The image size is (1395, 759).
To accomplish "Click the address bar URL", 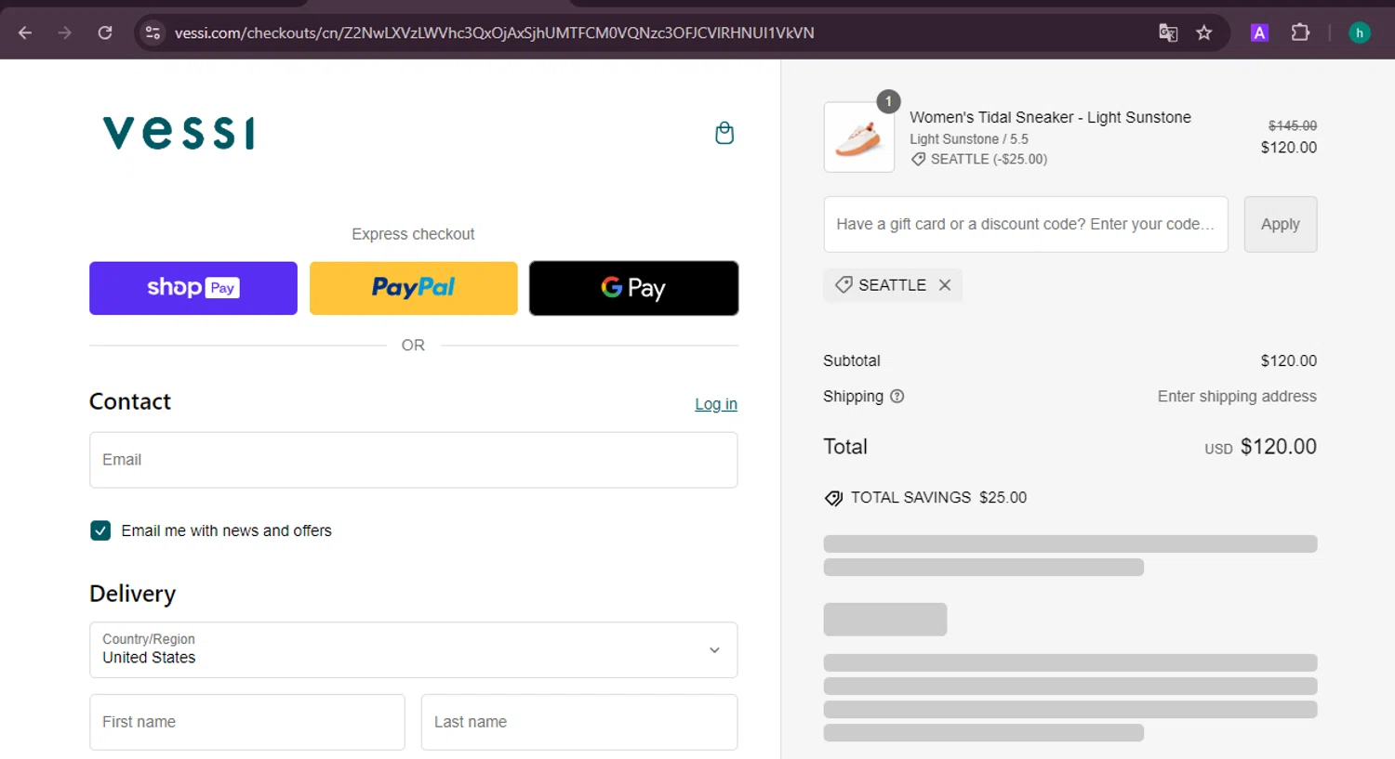I will [495, 33].
